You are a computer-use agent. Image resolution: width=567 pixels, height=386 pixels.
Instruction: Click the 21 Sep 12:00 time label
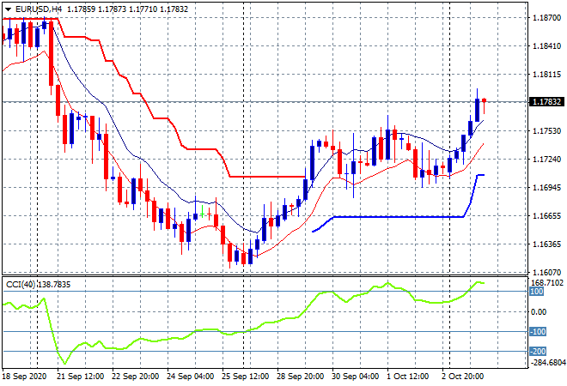click(x=80, y=377)
